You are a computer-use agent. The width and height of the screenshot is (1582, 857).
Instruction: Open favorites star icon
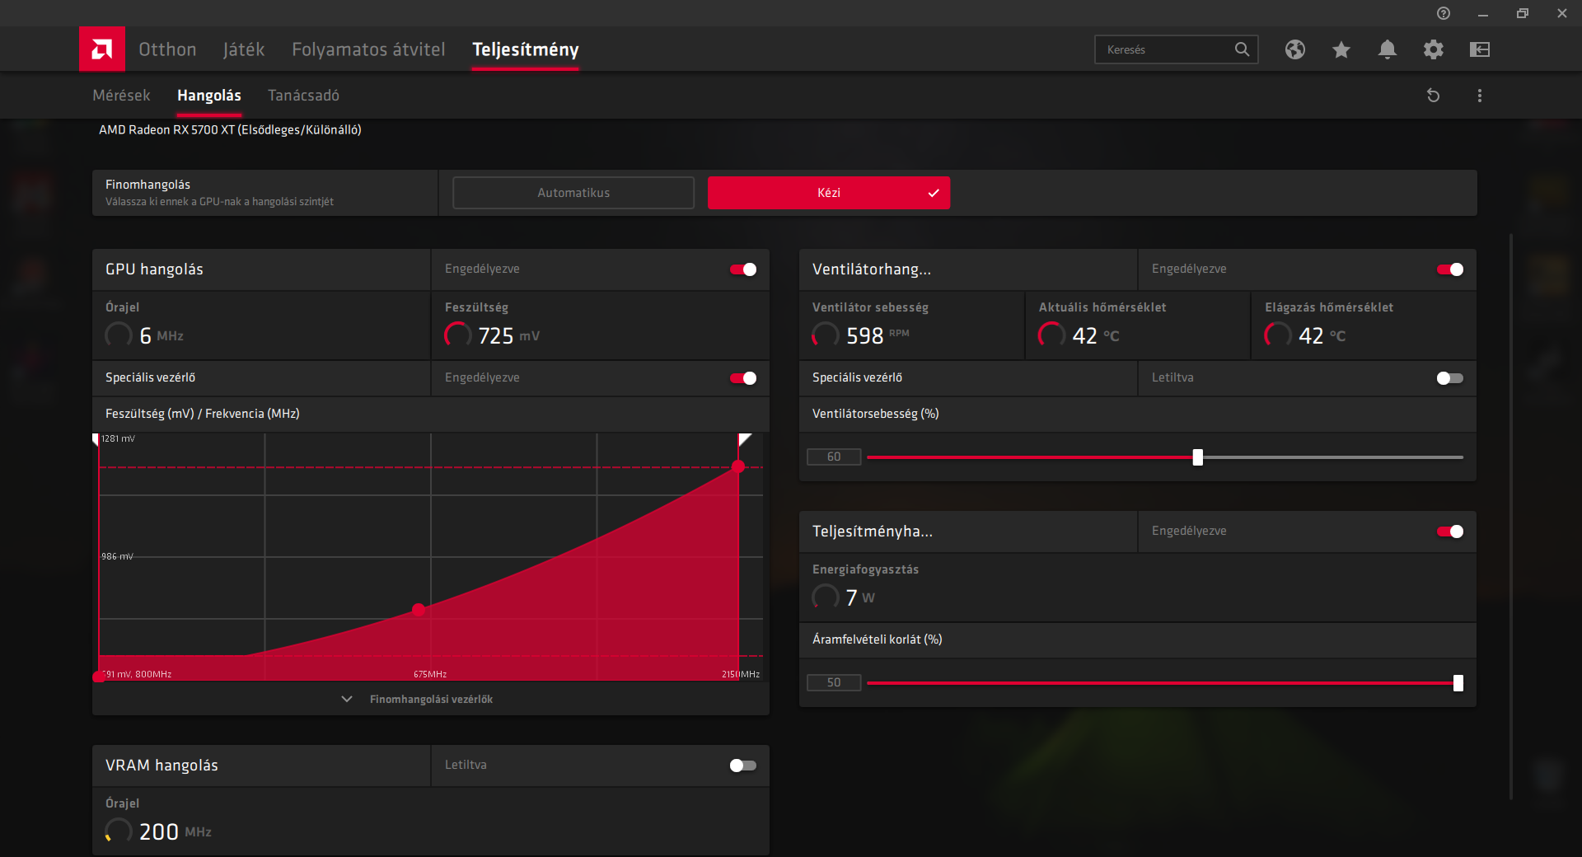[1341, 49]
